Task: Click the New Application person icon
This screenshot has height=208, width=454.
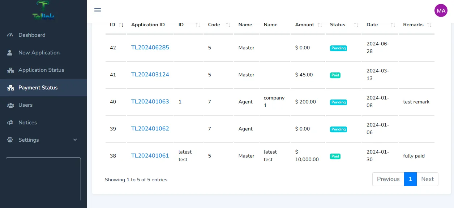Action: click(x=10, y=53)
